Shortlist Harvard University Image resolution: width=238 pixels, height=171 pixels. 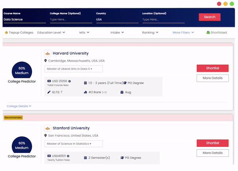coord(212,68)
